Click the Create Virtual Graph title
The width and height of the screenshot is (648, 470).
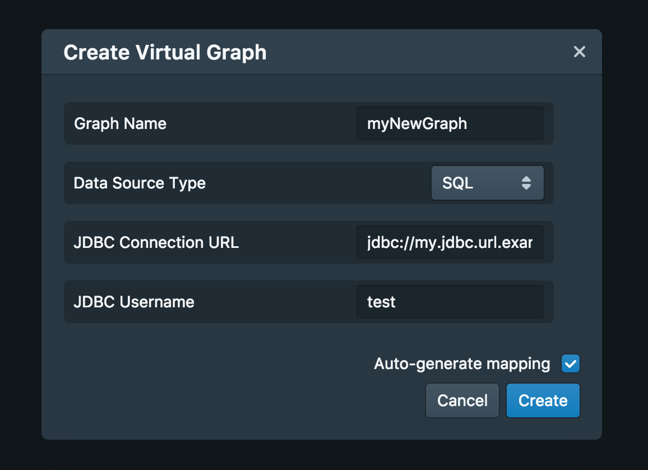(165, 53)
